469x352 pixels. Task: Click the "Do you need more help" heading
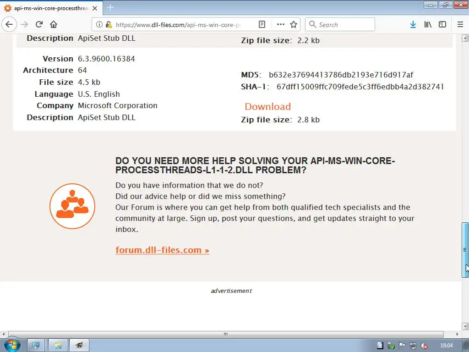click(x=255, y=165)
